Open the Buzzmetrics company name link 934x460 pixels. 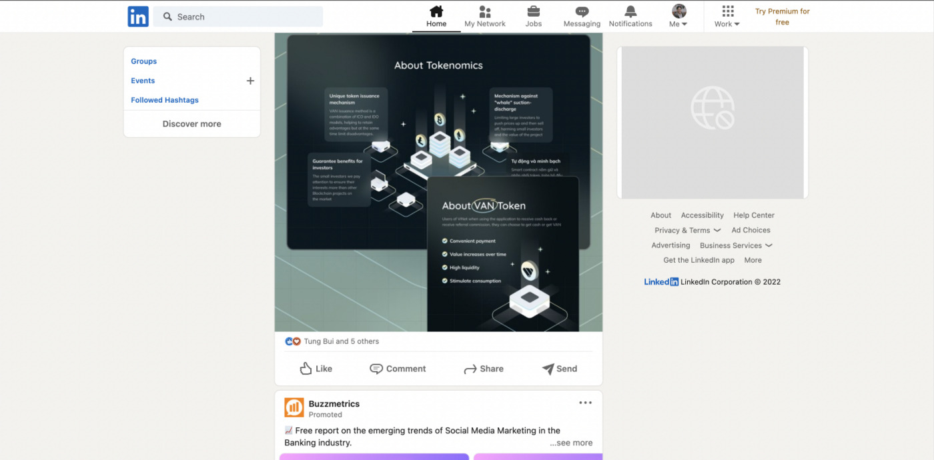click(x=334, y=404)
